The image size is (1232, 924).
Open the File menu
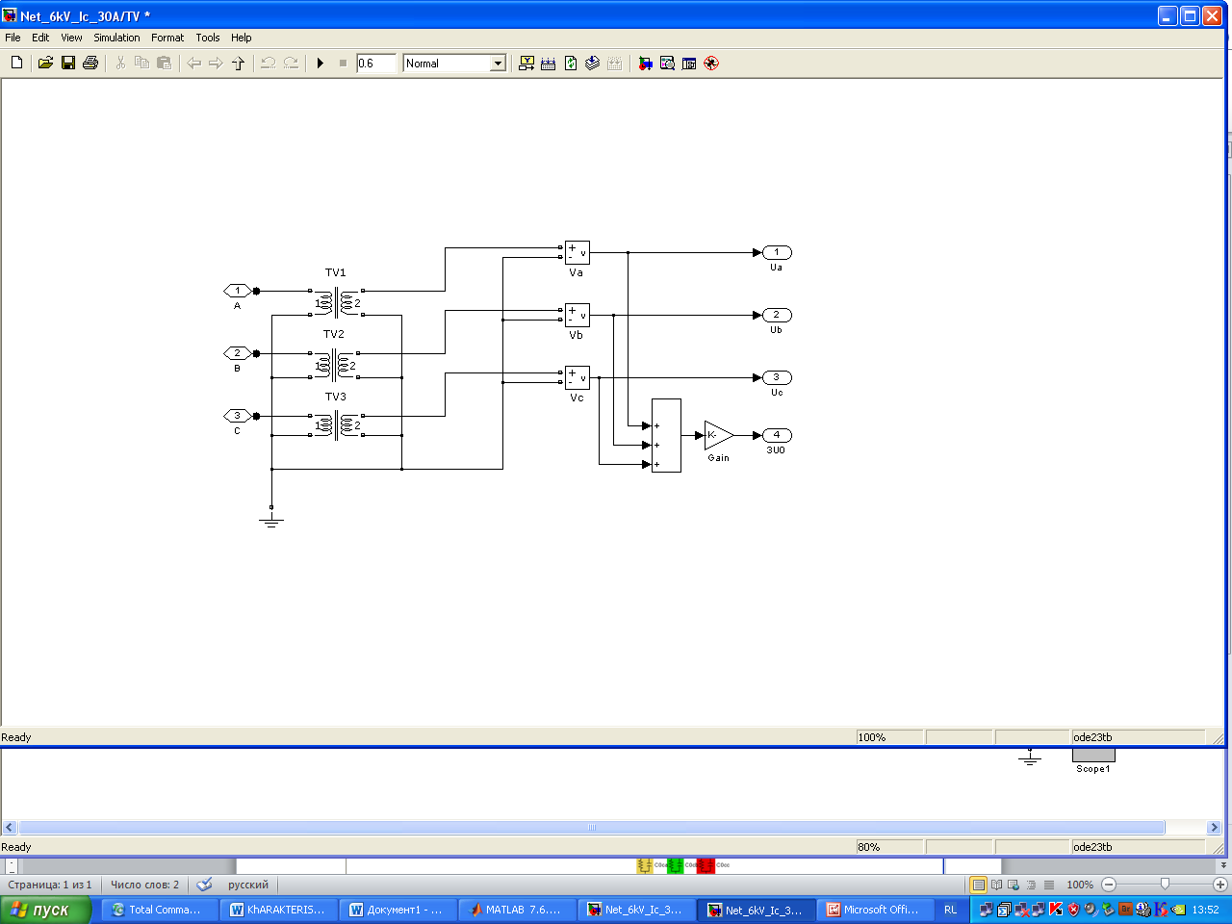point(13,38)
